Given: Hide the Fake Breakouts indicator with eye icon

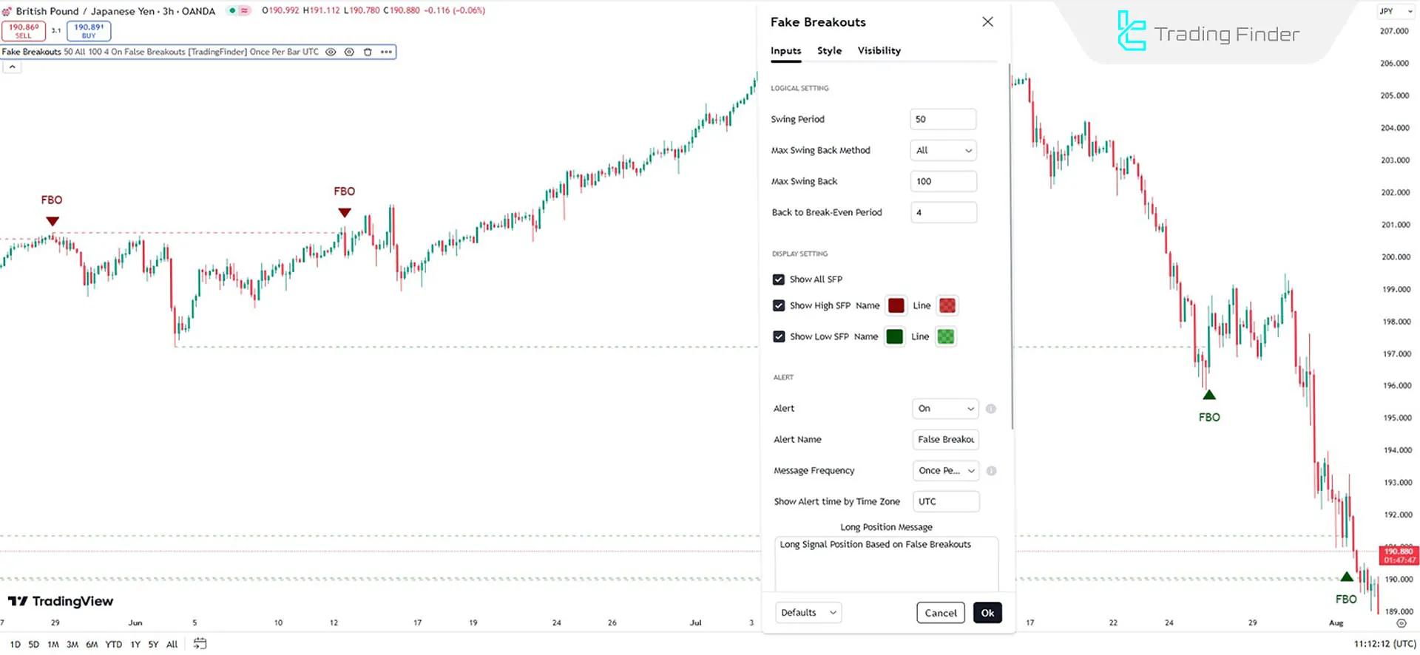Looking at the screenshot, I should pyautogui.click(x=331, y=52).
